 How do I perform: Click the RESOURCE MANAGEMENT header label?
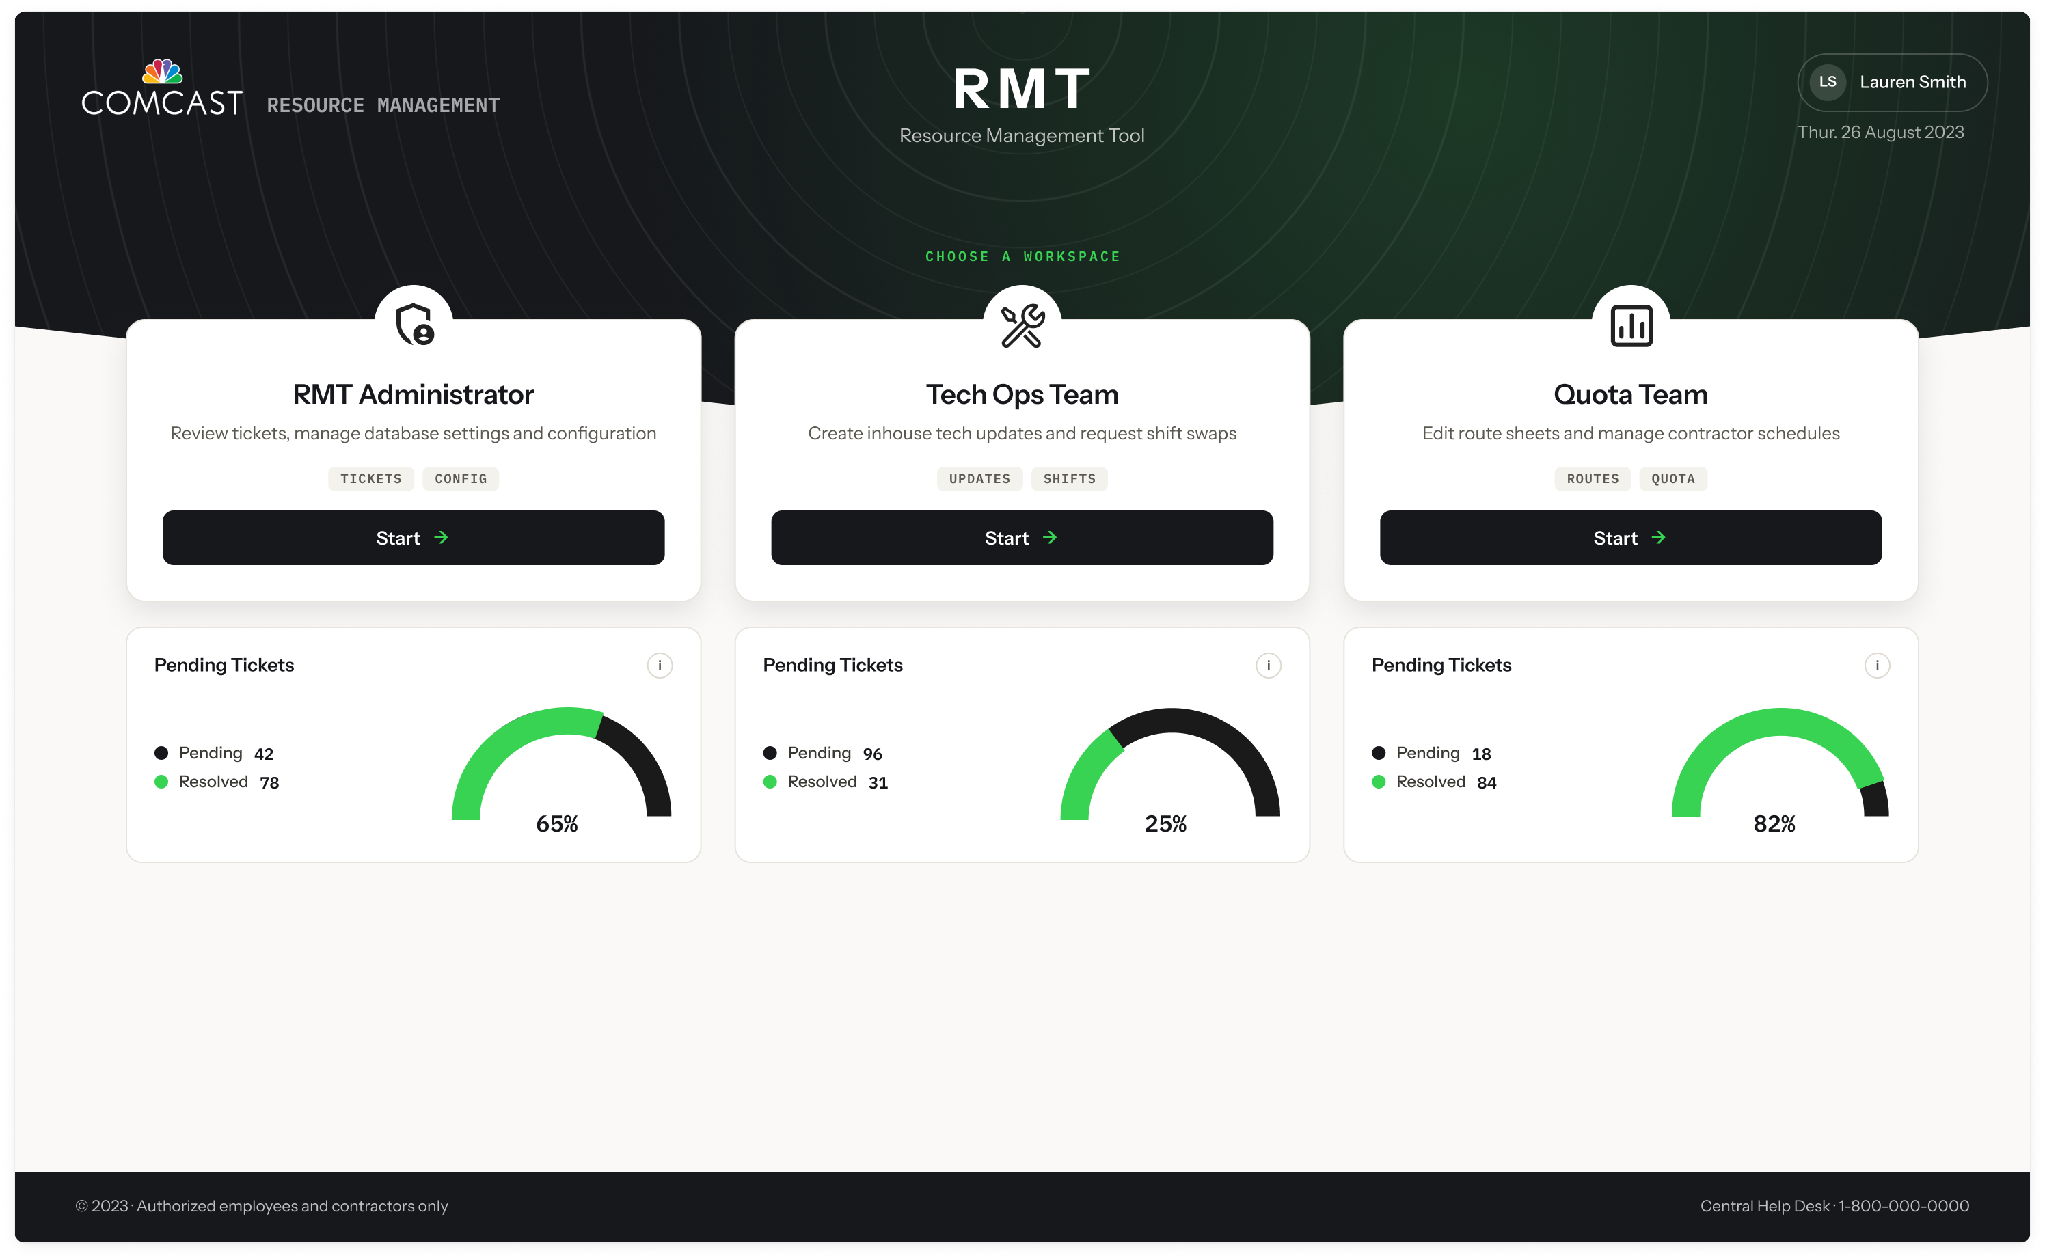(383, 105)
